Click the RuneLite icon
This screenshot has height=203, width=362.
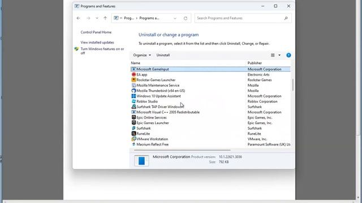pos(133,134)
